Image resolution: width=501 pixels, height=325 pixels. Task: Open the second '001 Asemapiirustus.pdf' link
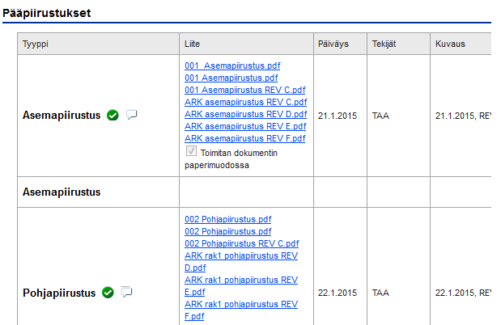[x=231, y=78]
